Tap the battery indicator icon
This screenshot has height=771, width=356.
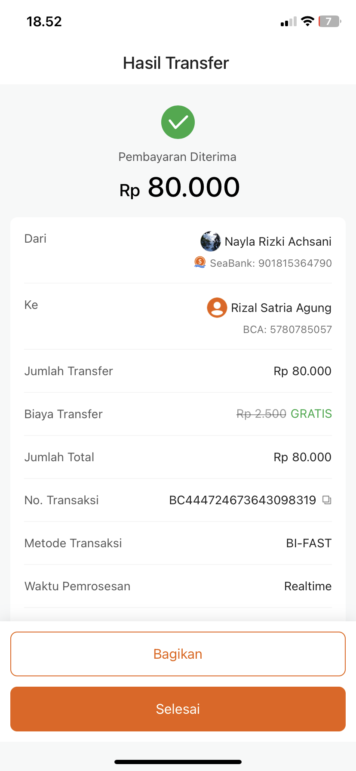pos(329,21)
